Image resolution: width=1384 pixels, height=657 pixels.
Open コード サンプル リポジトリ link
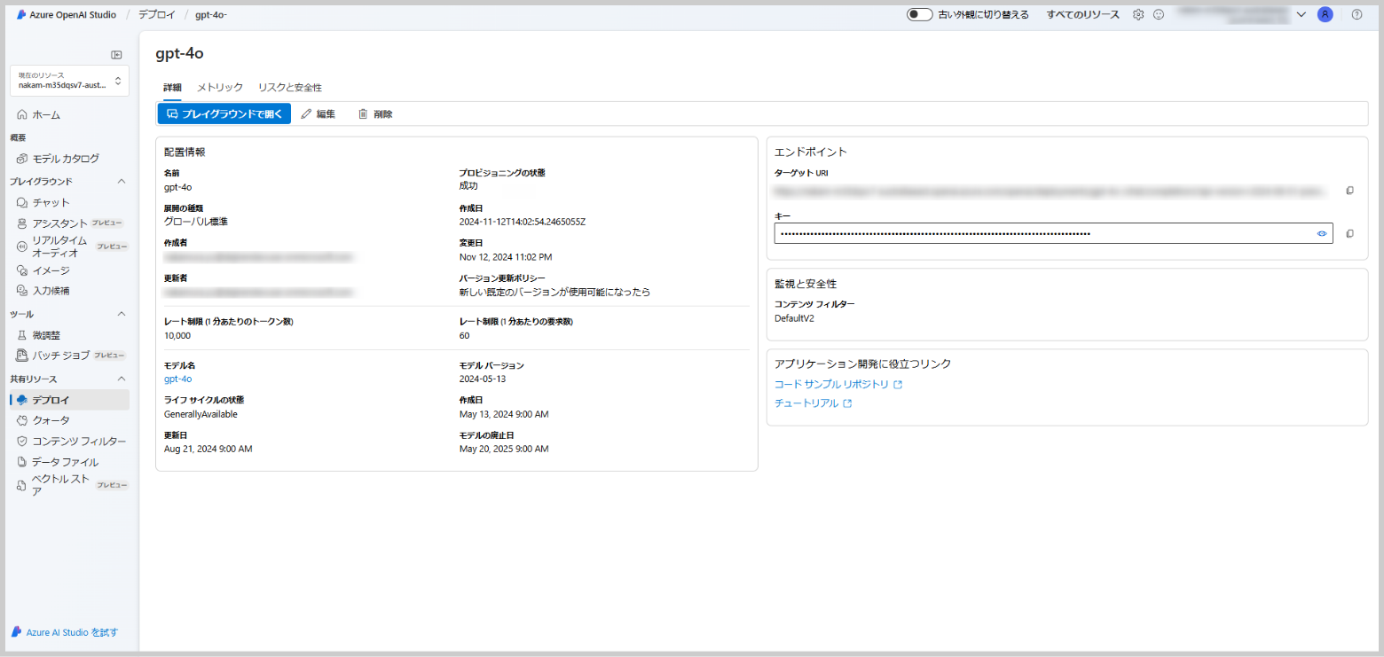pos(838,385)
